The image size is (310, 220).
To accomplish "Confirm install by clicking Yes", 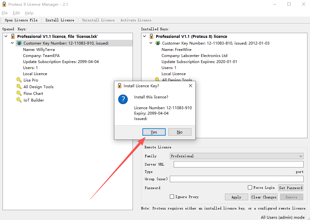I will 154,132.
